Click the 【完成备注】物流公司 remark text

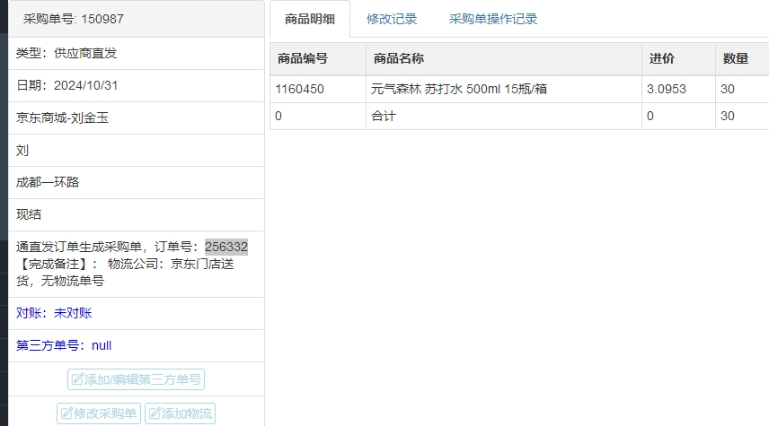[x=125, y=273]
